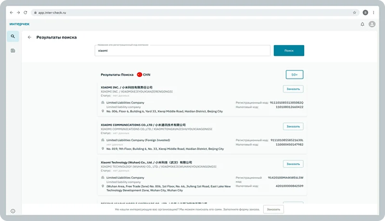This screenshot has height=221, width=385.
Task: Click the интерчек logo
Action: [x=19, y=24]
